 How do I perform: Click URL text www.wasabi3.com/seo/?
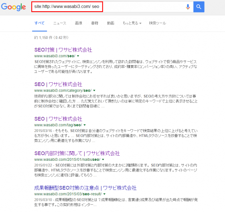point(55,56)
